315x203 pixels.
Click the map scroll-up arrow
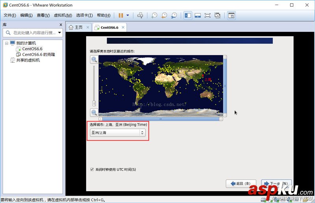point(225,57)
